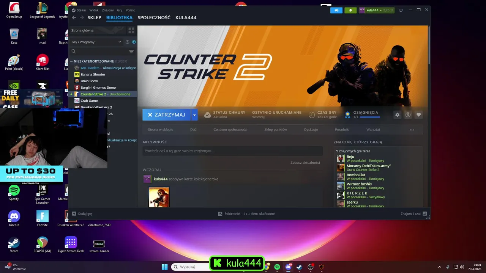
Task: Click the plus icon for Dodaj grę
Action: coord(74,214)
